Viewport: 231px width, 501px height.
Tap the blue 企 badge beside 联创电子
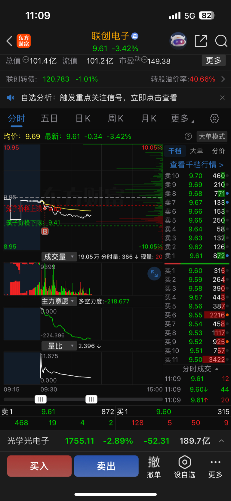(x=135, y=36)
